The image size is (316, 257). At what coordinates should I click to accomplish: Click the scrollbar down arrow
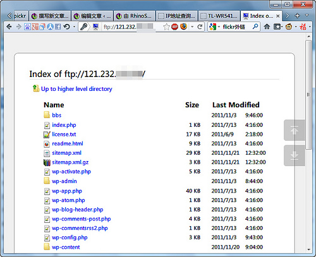click(308, 249)
